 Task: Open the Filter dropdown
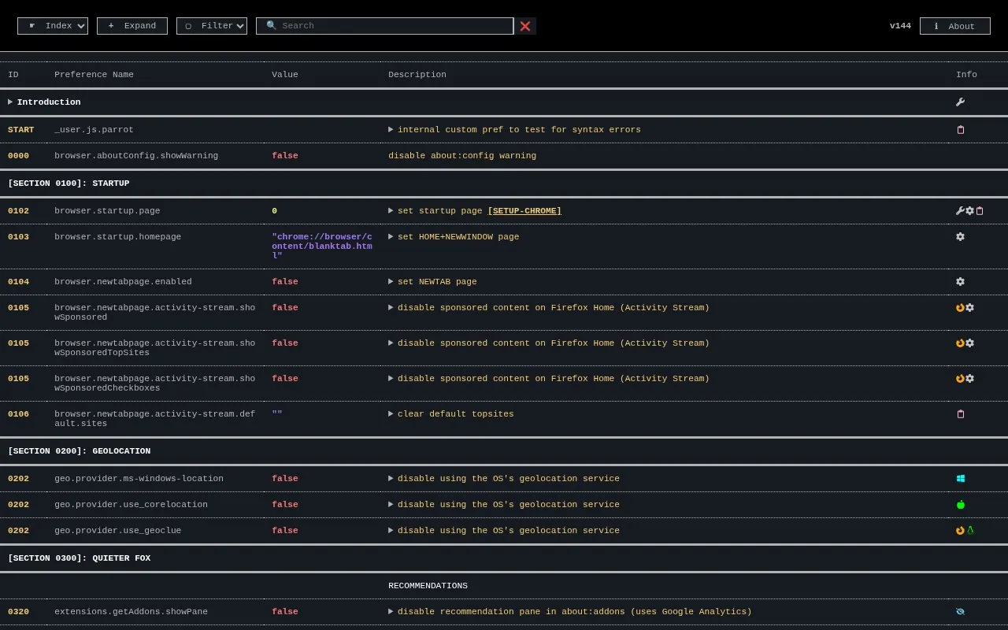point(212,26)
